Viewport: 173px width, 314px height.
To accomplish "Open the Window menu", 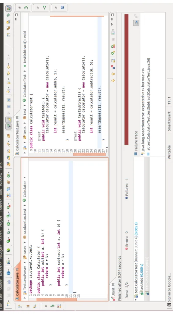I will pyautogui.click(x=2, y=179).
